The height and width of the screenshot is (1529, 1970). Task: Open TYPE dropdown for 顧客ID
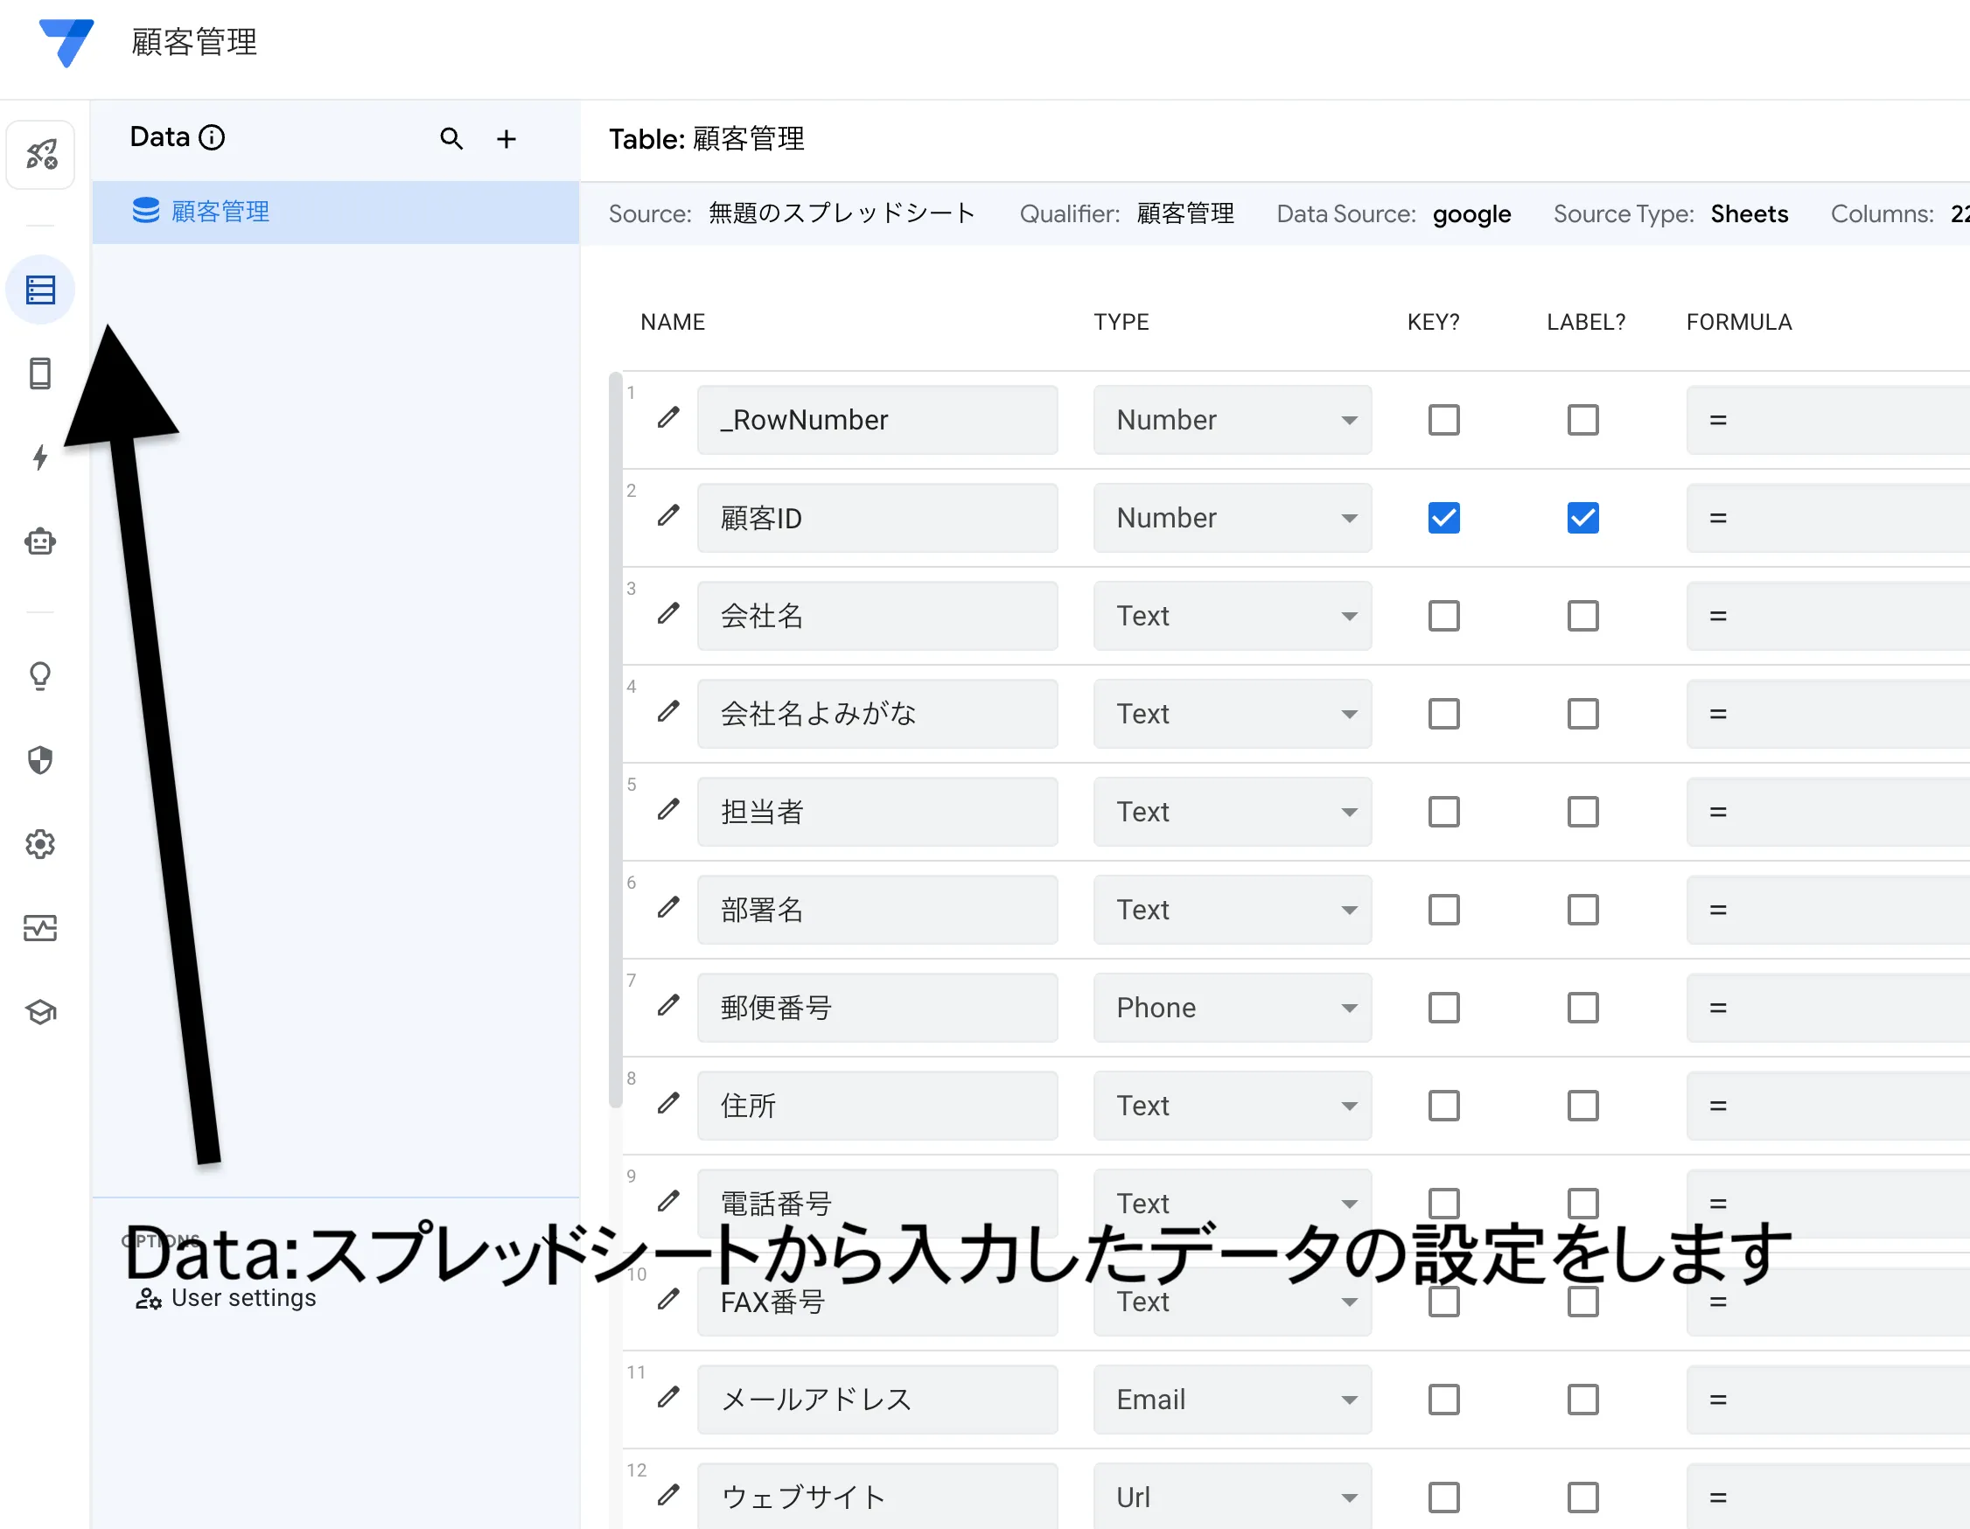pos(1233,518)
